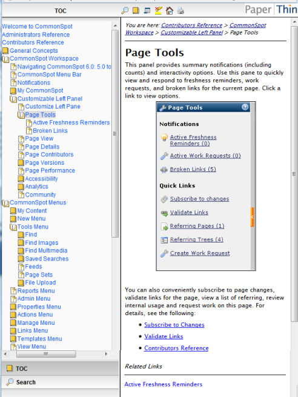Viewport: 298px width, 397px height.
Task: Click the lightbulb icon beside Active Freshness Reminders
Action: coord(164,138)
